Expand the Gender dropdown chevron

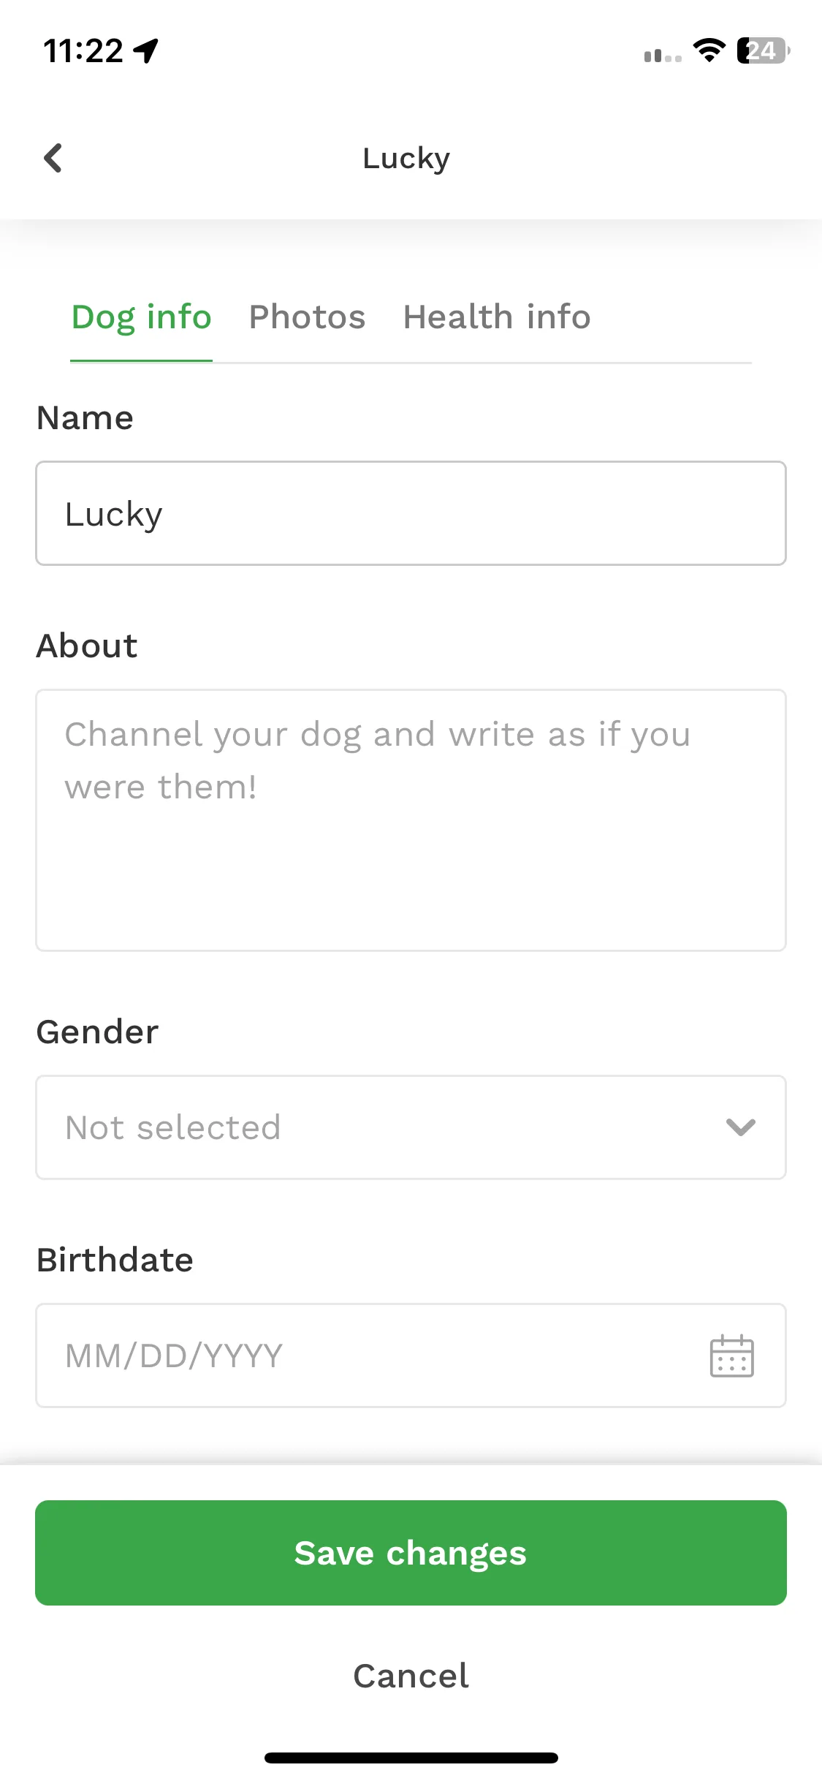740,1127
